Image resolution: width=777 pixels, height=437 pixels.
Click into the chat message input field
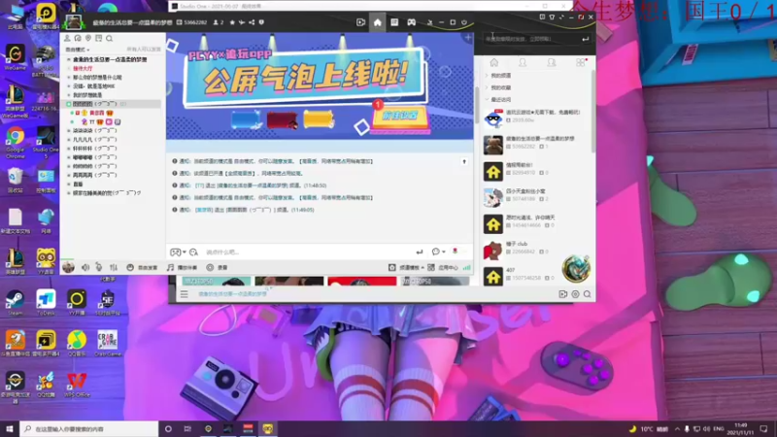pyautogui.click(x=307, y=252)
